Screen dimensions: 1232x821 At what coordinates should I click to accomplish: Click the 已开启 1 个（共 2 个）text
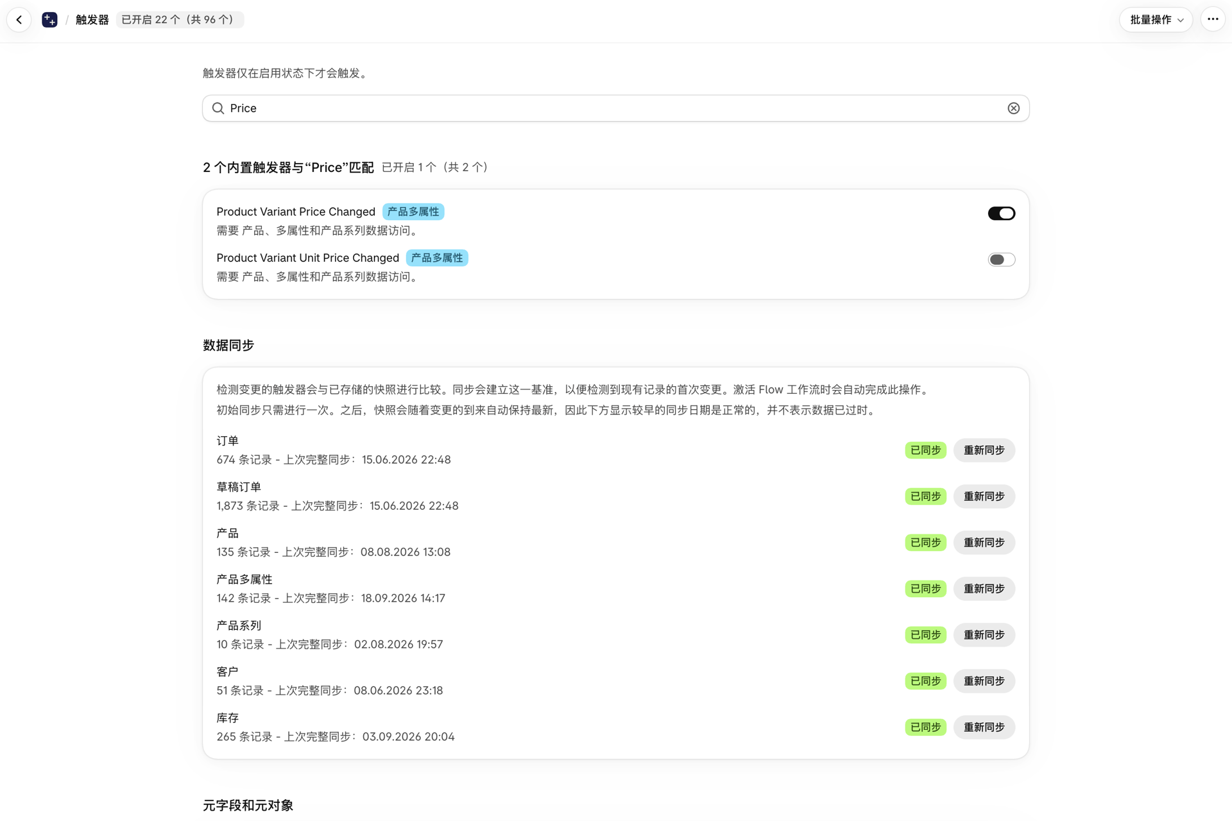435,167
